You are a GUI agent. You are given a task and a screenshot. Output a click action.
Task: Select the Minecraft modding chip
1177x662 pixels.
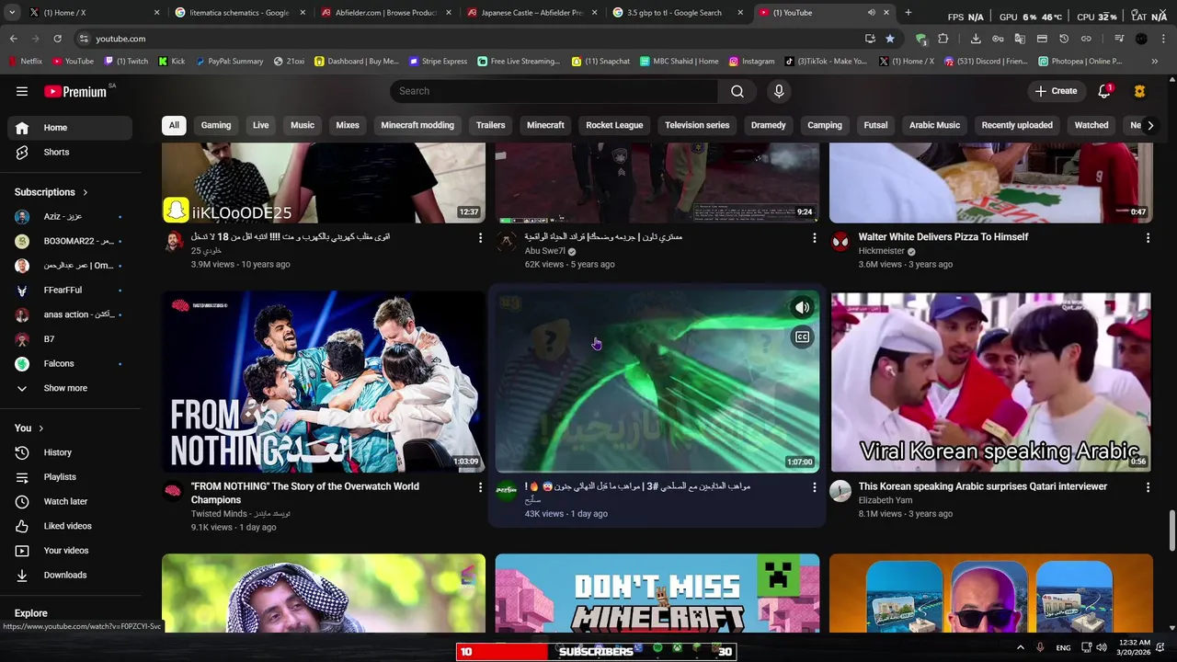click(417, 125)
